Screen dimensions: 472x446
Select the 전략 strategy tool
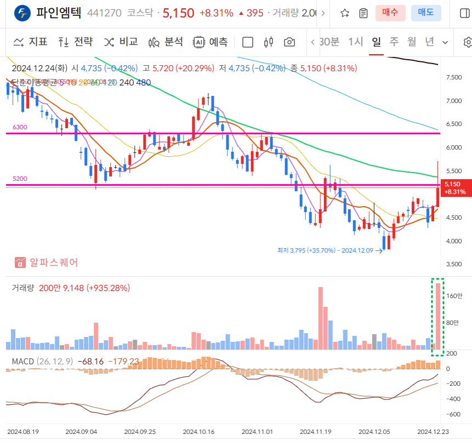point(73,42)
